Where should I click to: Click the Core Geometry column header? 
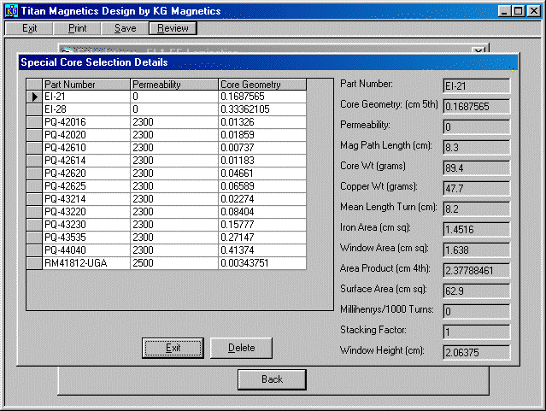tap(262, 85)
